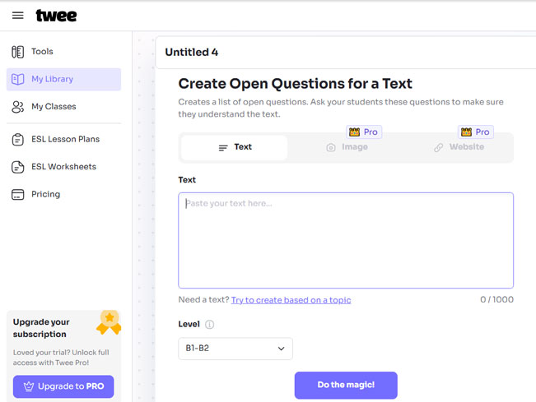
Task: Click the Upgrade to PRO button
Action: tap(63, 386)
